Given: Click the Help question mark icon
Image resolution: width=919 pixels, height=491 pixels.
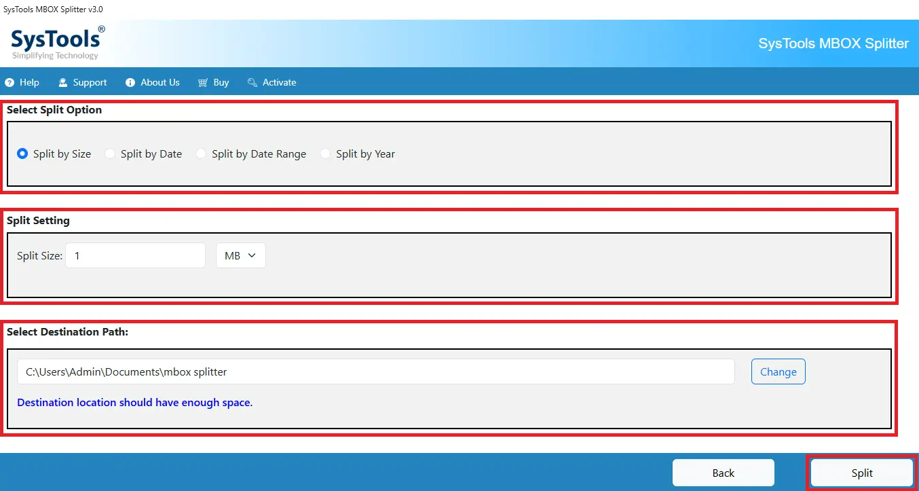Looking at the screenshot, I should pos(10,82).
